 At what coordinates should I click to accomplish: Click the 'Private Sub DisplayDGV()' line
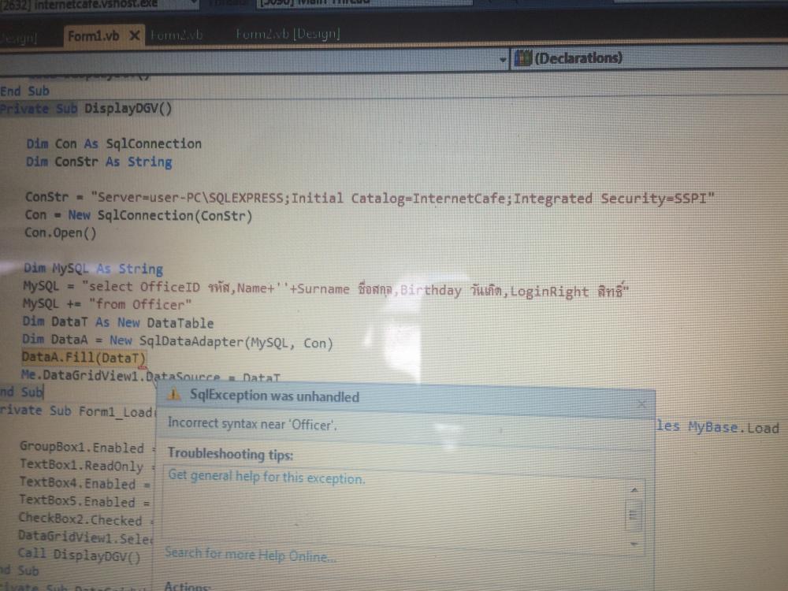click(x=86, y=109)
